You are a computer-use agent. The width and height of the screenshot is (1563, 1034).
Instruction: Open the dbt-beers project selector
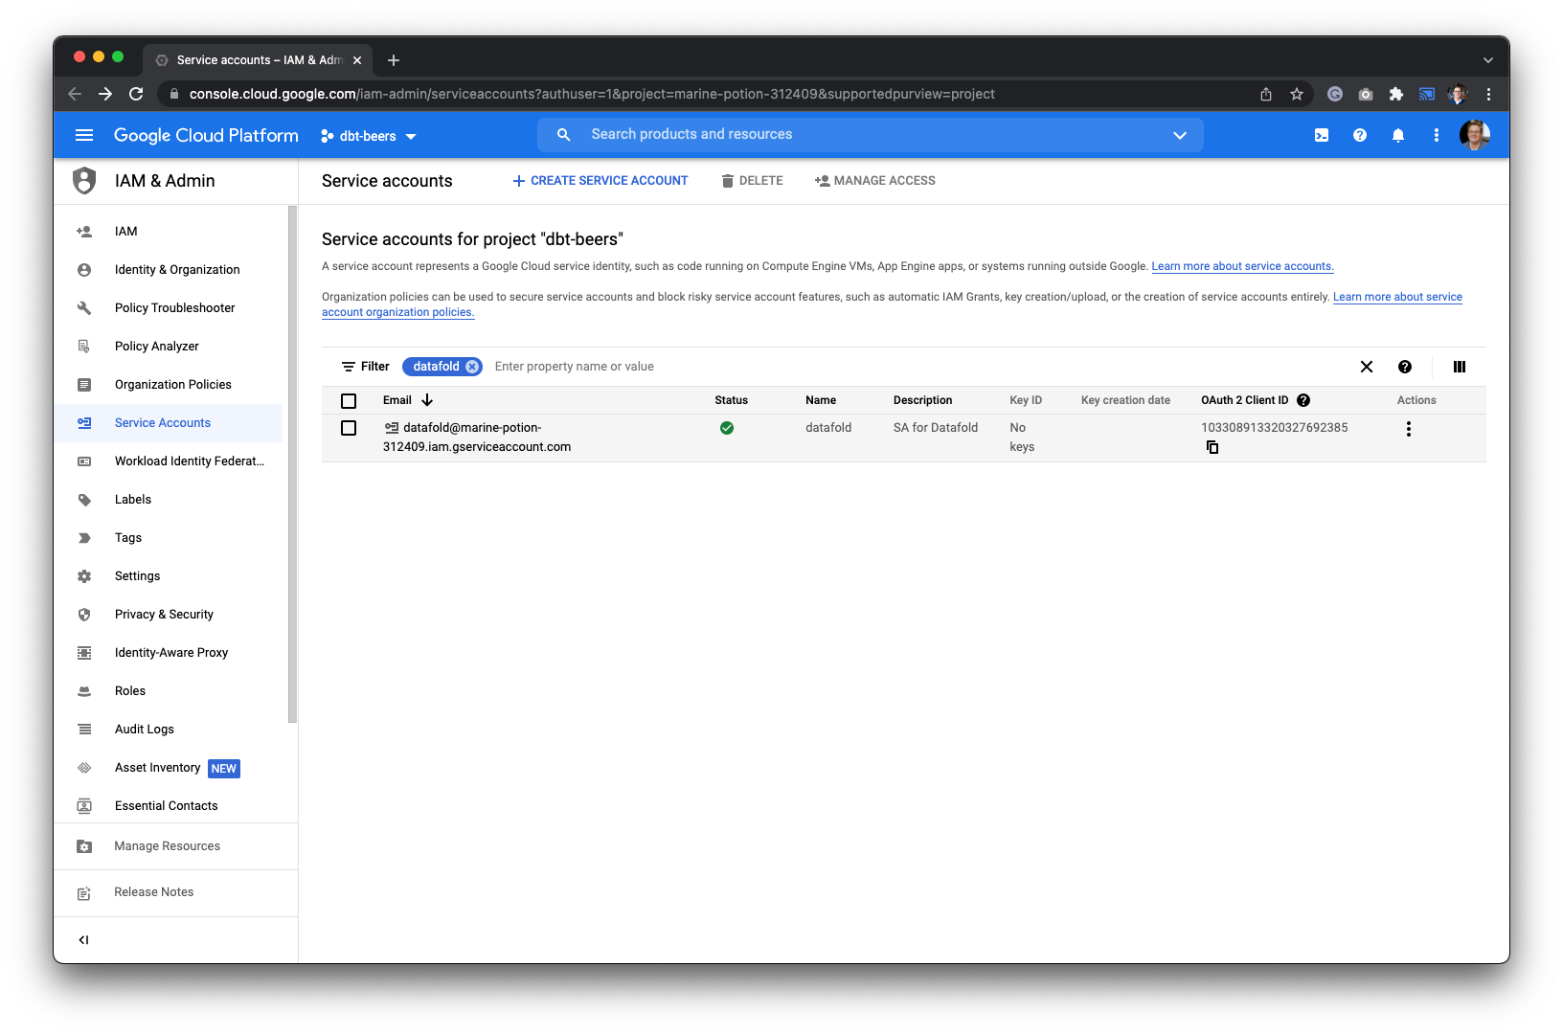click(369, 136)
